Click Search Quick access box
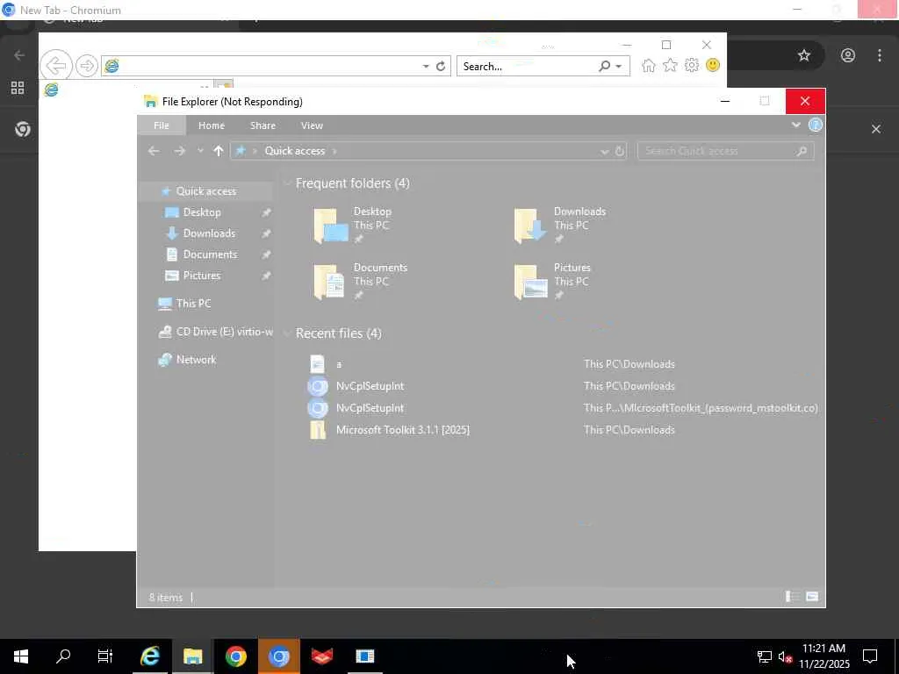The width and height of the screenshot is (899, 674). [x=725, y=151]
